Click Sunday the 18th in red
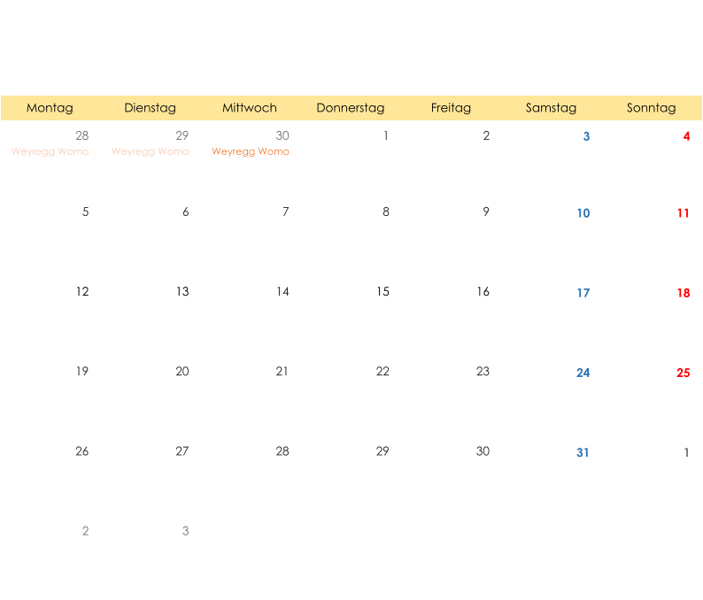Viewport: 703px width, 600px height. coord(684,293)
